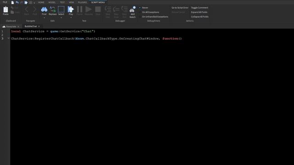Viewport: 294px width, 165px height.
Task: Switch to the SCRIPT MENU ribbon tab
Action: pos(98,2)
